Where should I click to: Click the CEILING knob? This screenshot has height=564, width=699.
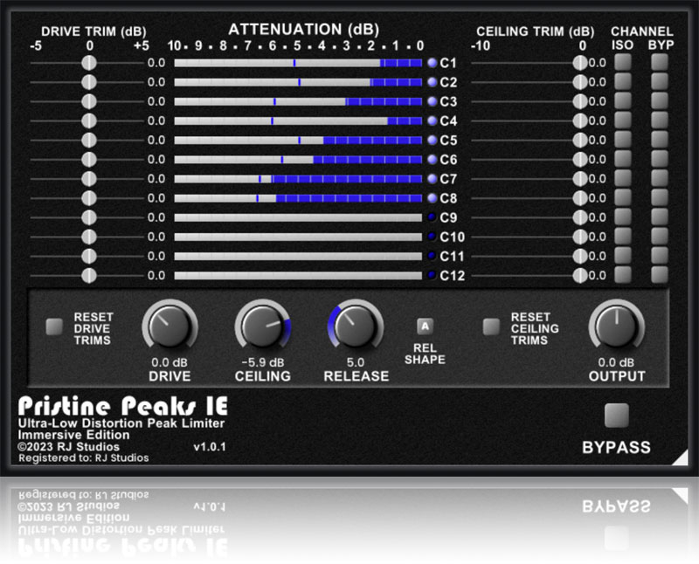click(x=260, y=327)
